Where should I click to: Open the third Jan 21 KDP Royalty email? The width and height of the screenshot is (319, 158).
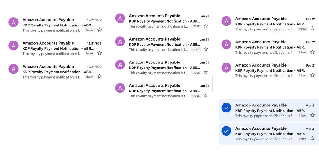point(159,68)
